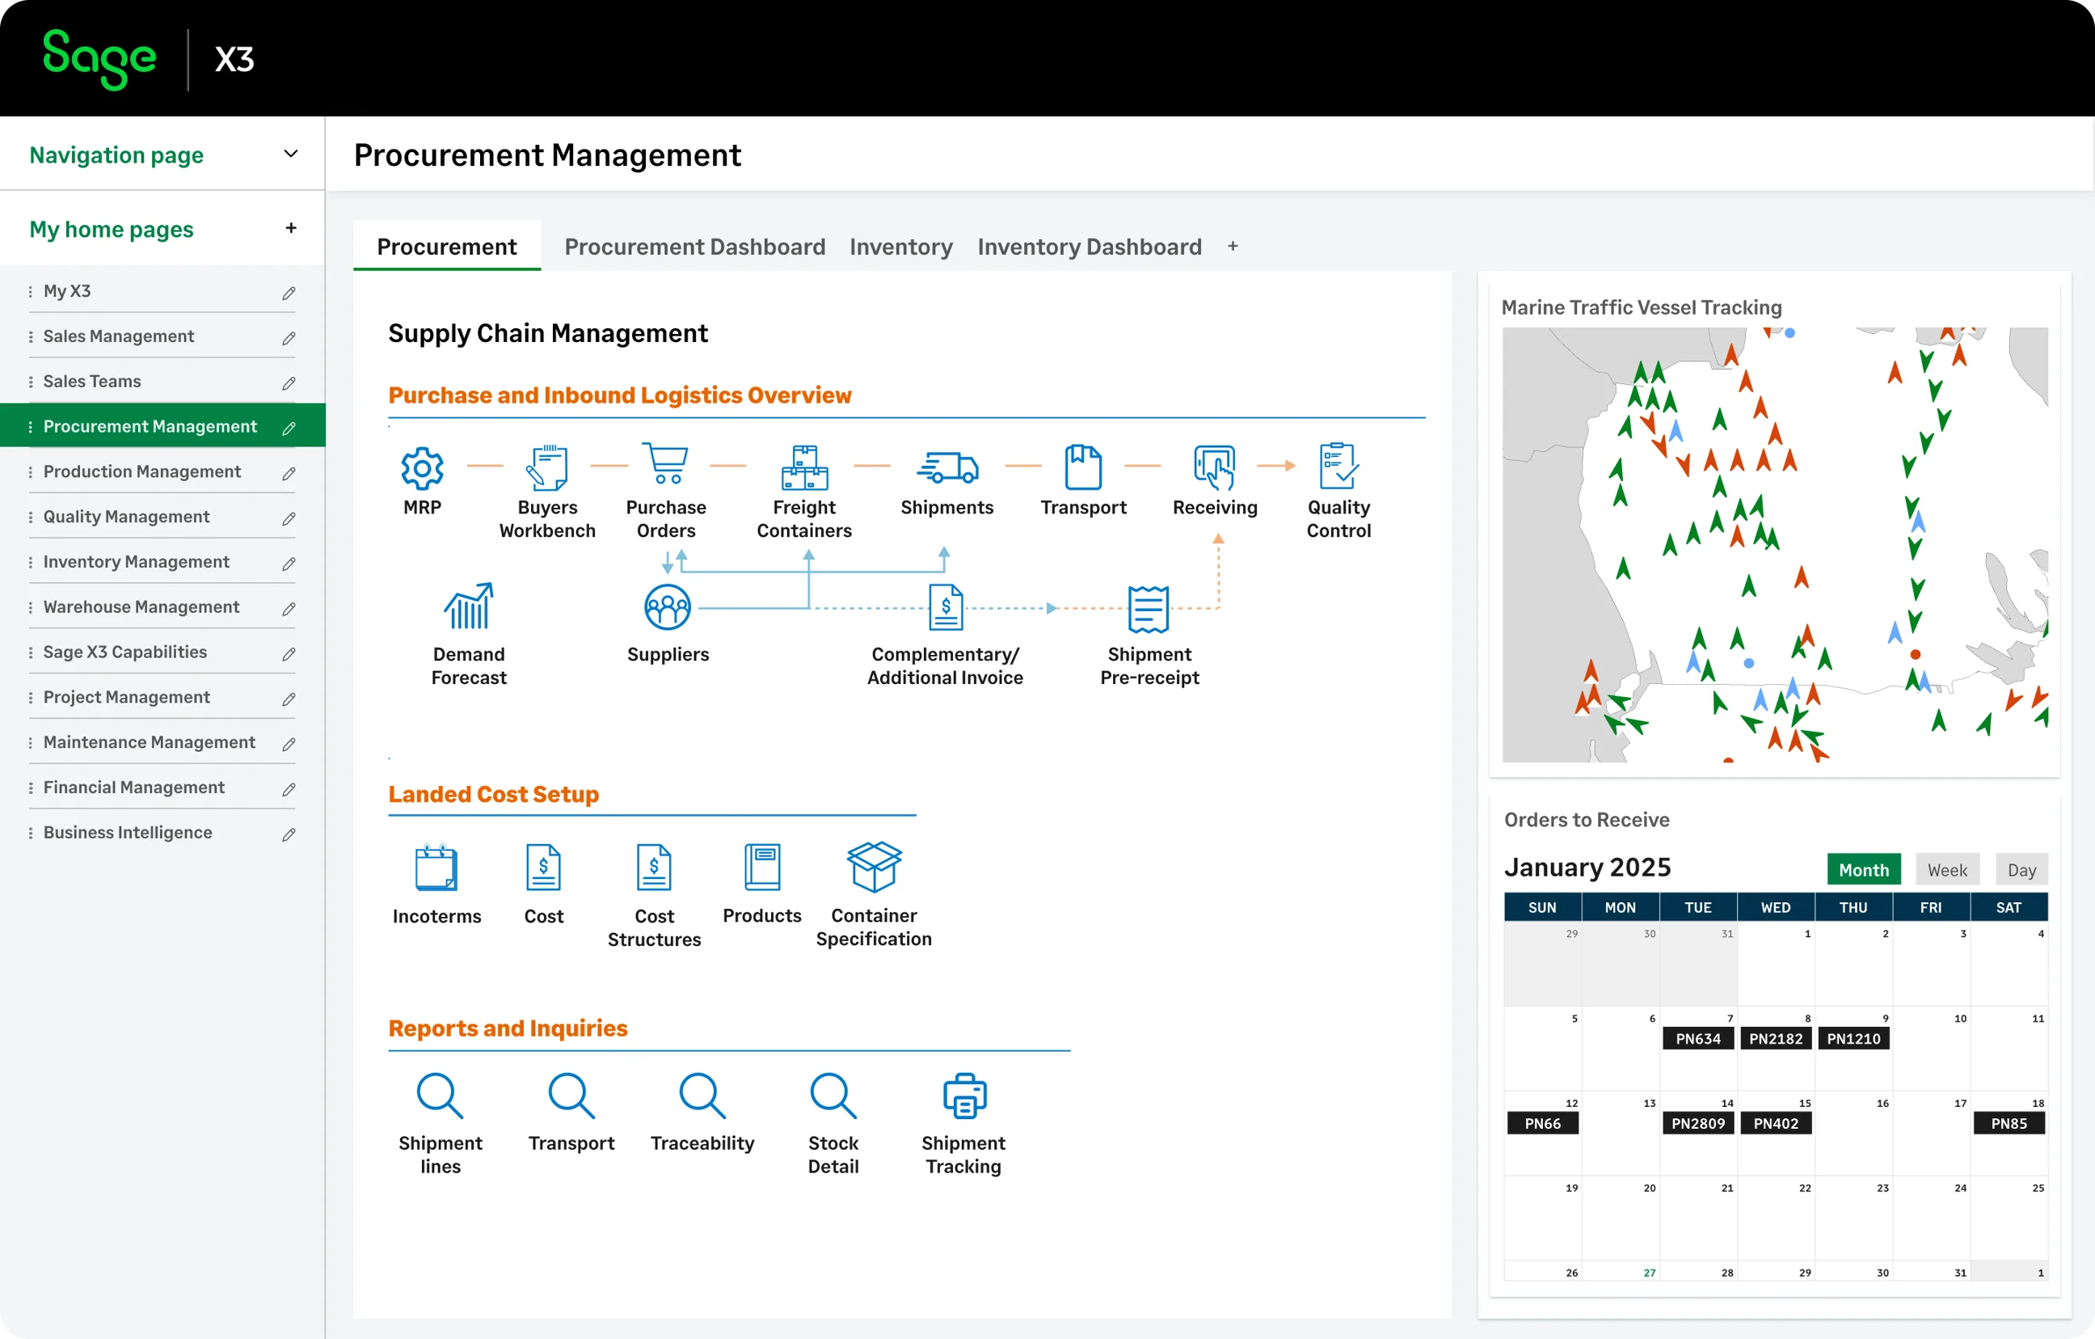Click the Buyers Workbench icon
The height and width of the screenshot is (1339, 2095).
pyautogui.click(x=547, y=467)
